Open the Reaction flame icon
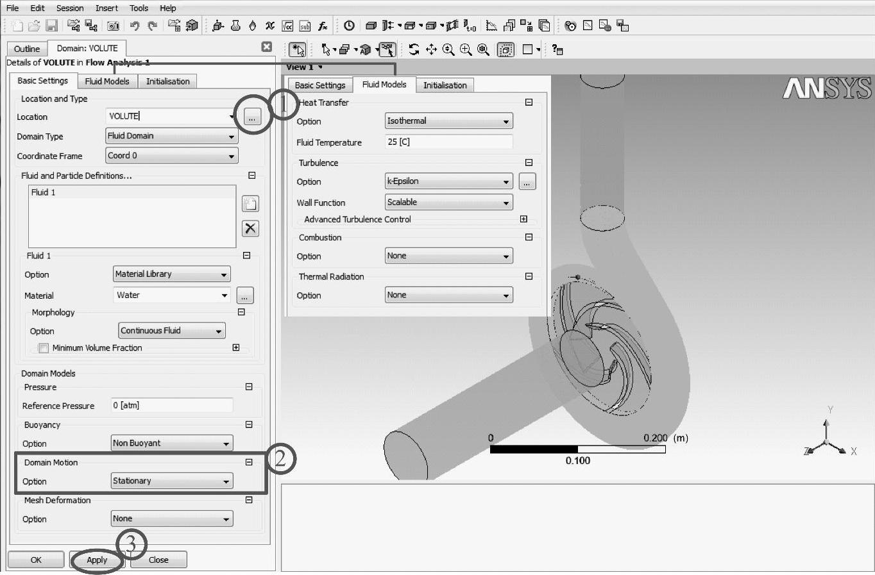Viewport: 875px width, 575px height. (x=252, y=26)
